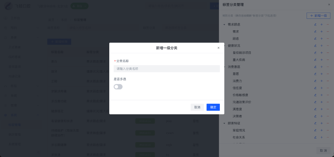Select the 重大疾病 tree row
The height and width of the screenshot is (157, 334).
(239, 60)
